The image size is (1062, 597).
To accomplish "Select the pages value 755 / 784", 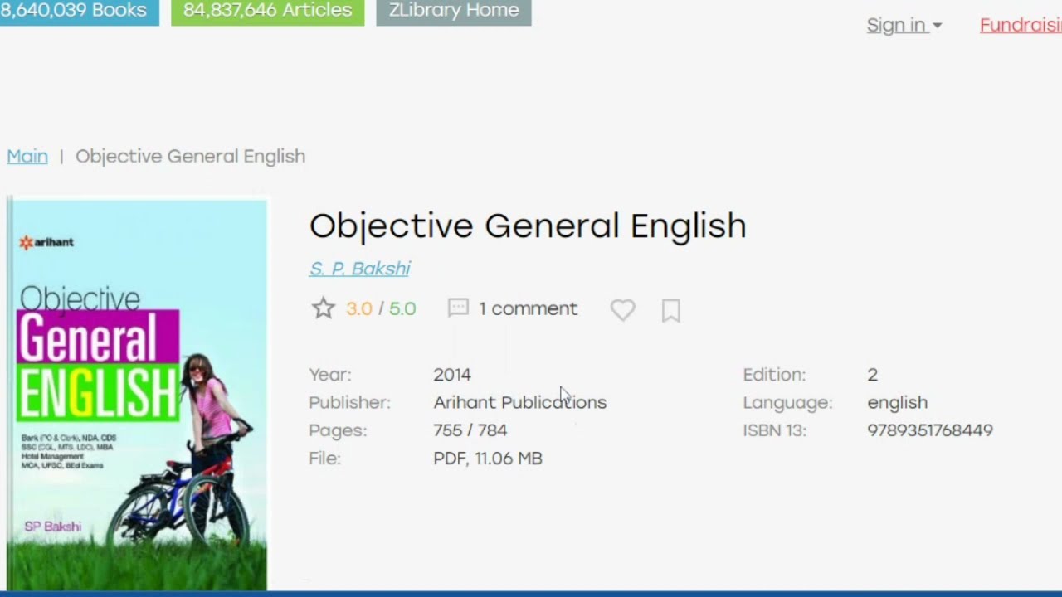I will click(x=470, y=430).
